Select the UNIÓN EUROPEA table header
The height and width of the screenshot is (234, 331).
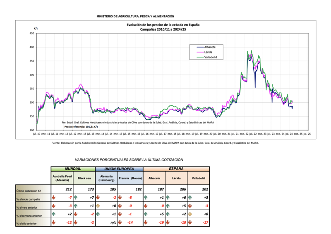[x=119, y=169]
